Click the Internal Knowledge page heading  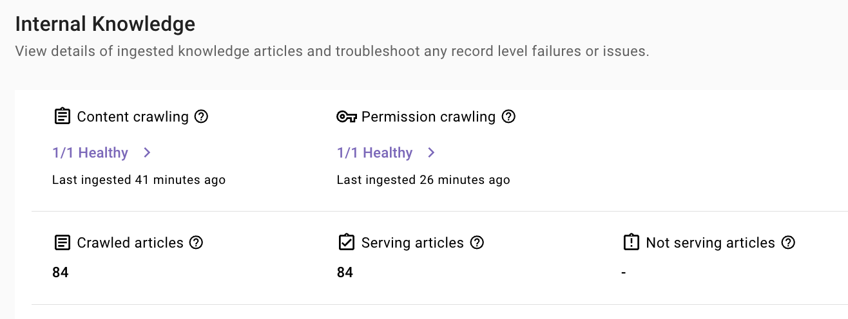(105, 24)
